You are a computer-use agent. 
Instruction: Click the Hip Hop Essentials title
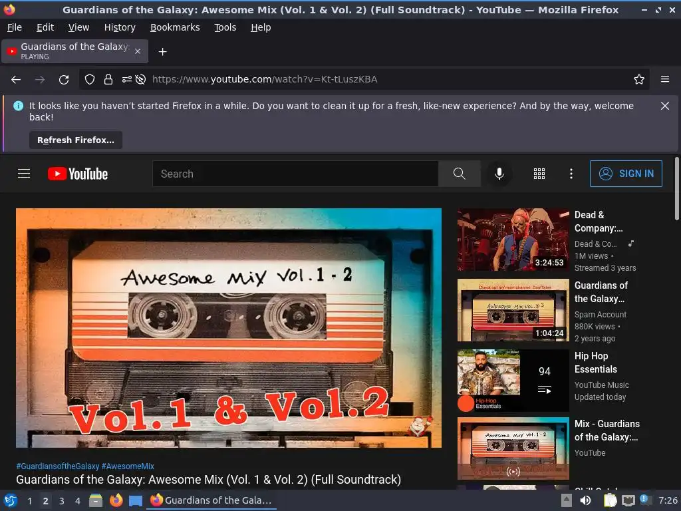point(596,363)
